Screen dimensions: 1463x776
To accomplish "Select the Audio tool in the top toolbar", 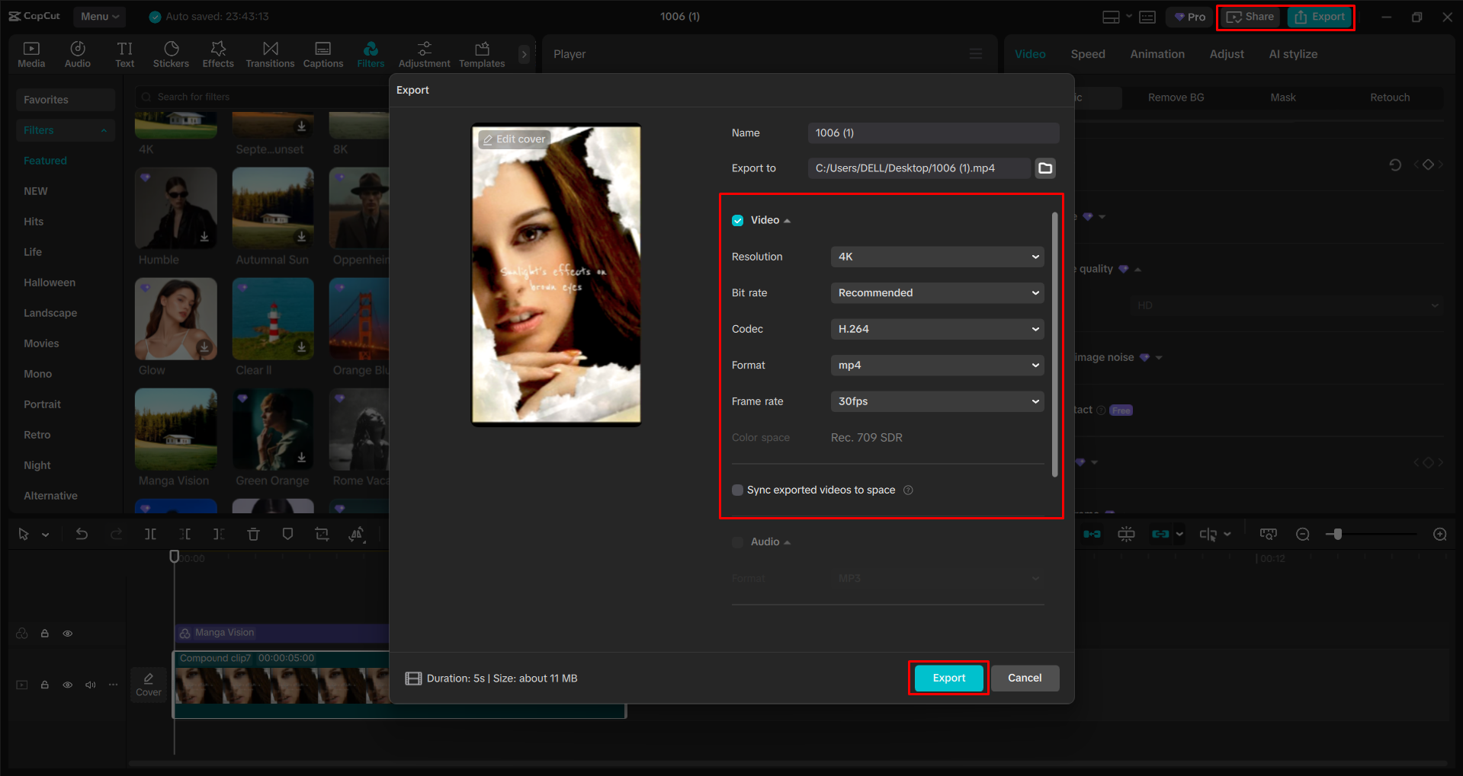I will pos(77,53).
